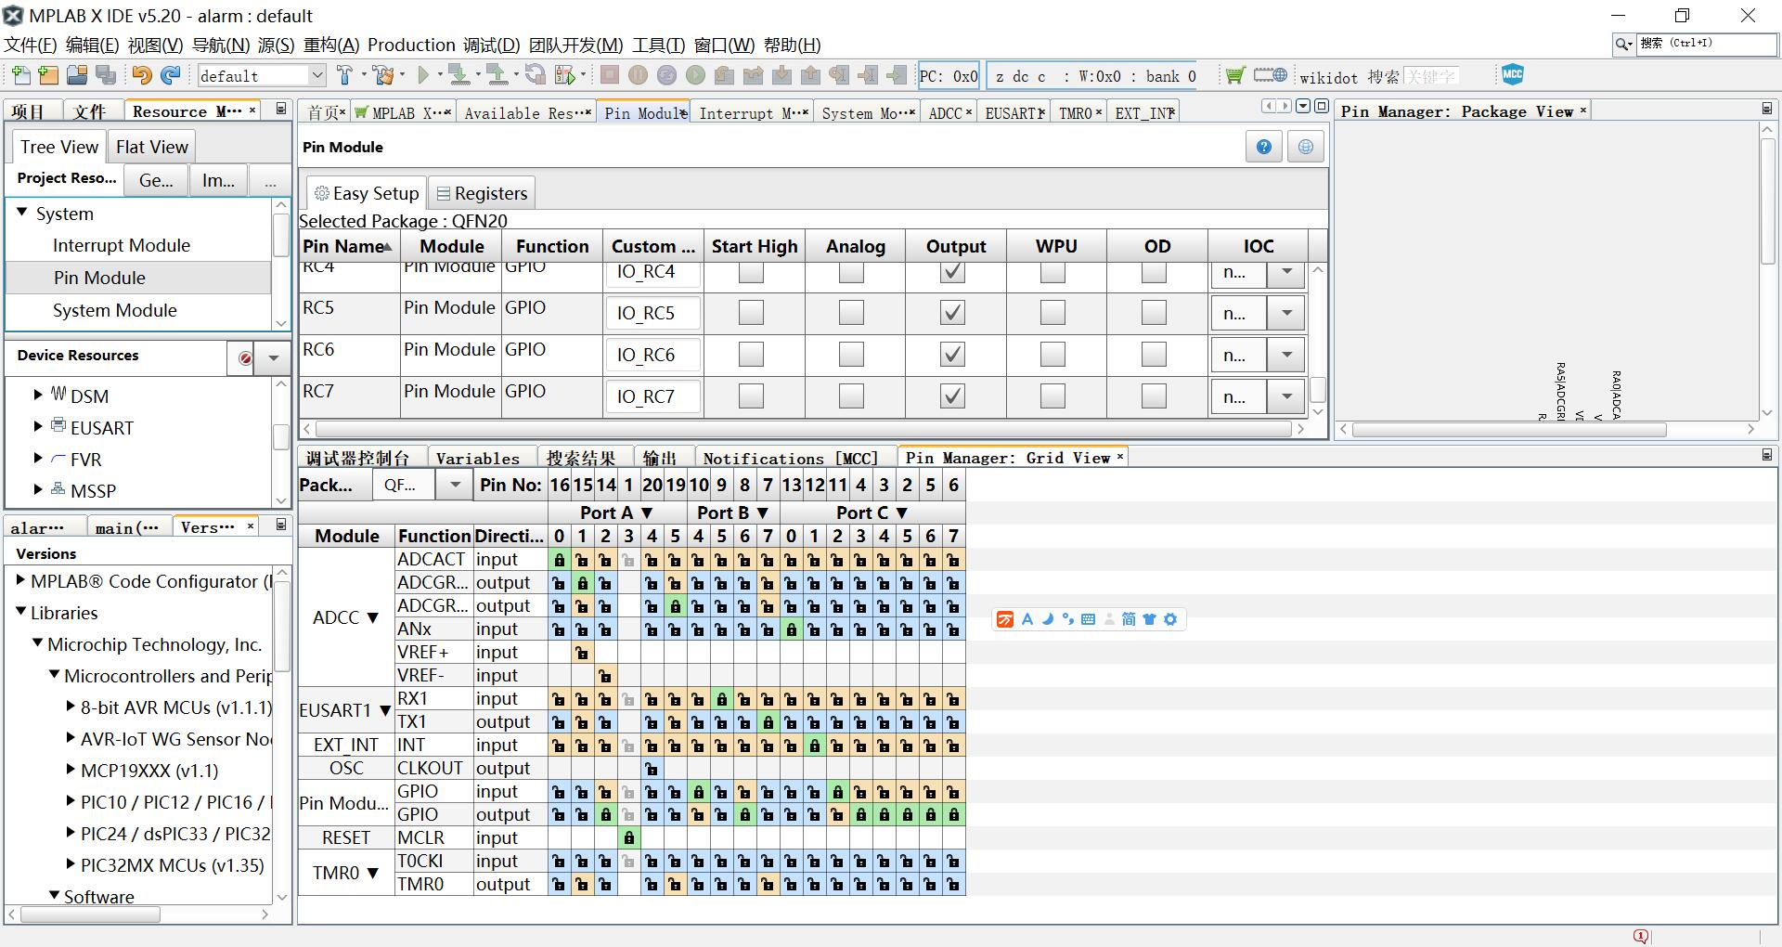Switch to Flat View
1782x947 pixels.
pyautogui.click(x=152, y=147)
